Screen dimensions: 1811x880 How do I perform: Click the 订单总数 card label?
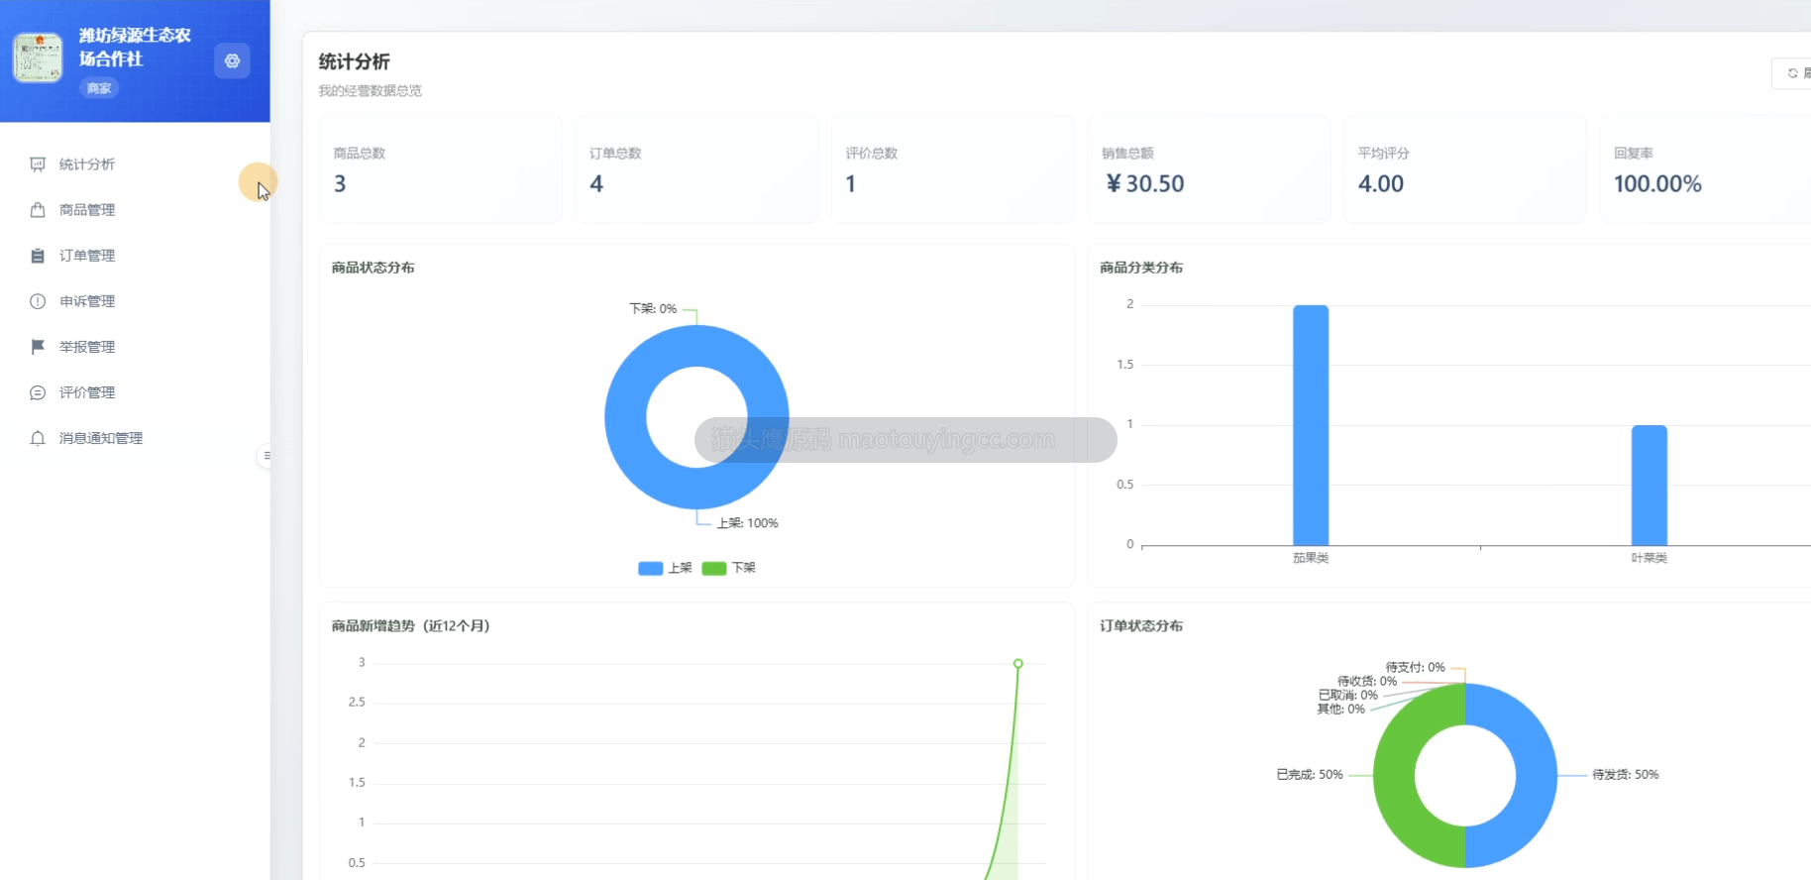615,154
